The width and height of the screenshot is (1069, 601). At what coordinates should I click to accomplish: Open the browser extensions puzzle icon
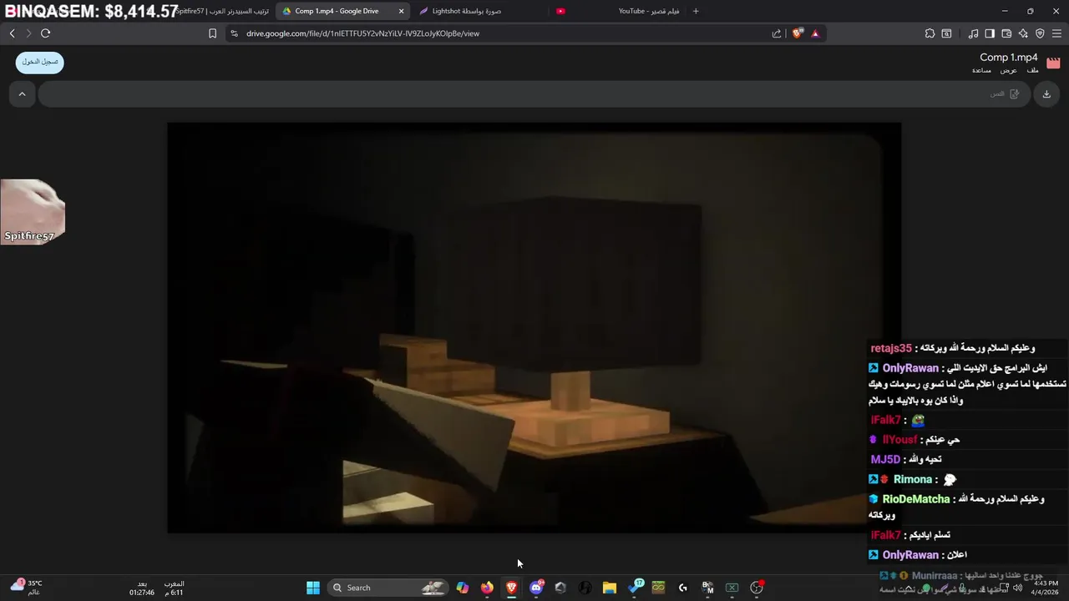(x=930, y=33)
